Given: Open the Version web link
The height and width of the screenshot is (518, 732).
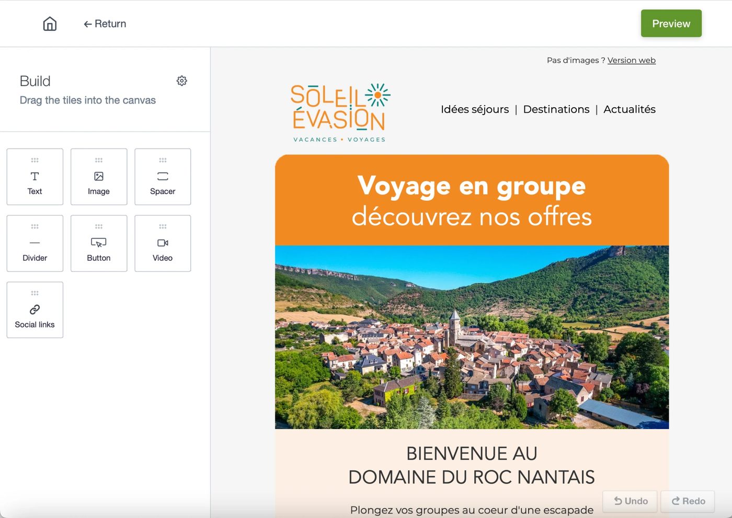Looking at the screenshot, I should pos(631,60).
